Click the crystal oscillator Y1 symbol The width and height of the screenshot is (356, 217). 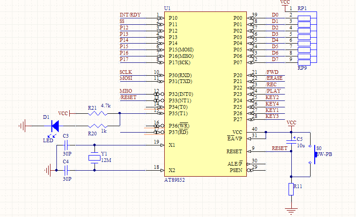(x=95, y=158)
